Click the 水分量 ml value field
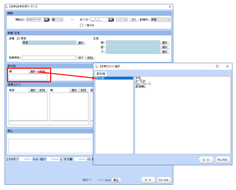Screen dimensions: 236x190 tap(80, 159)
